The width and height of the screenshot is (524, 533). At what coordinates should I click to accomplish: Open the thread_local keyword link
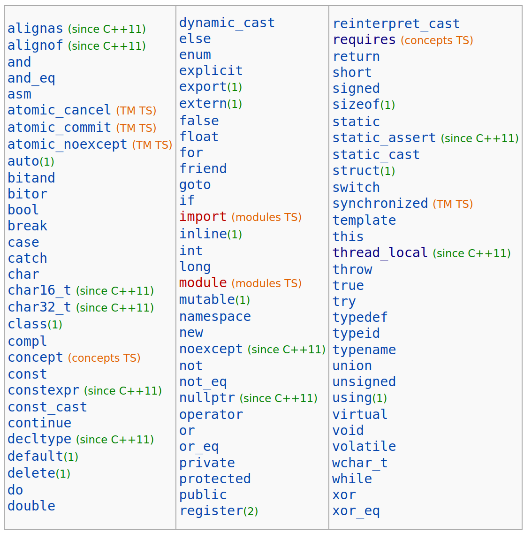coord(380,253)
